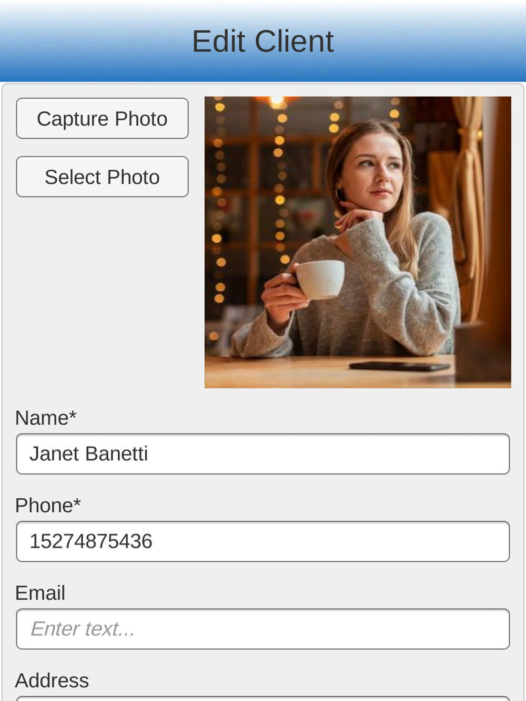Click the empty Email field
The height and width of the screenshot is (701, 526).
(x=263, y=629)
